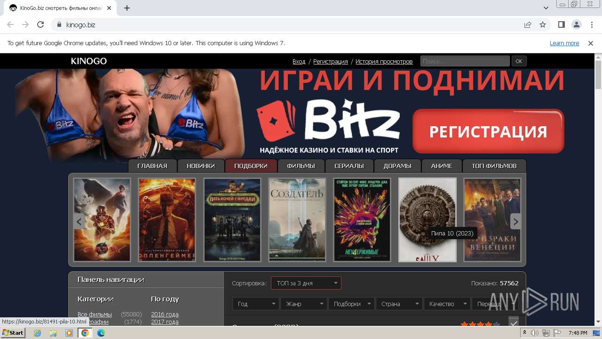The image size is (602, 339).
Task: Open 2017 года year link
Action: [x=165, y=322]
